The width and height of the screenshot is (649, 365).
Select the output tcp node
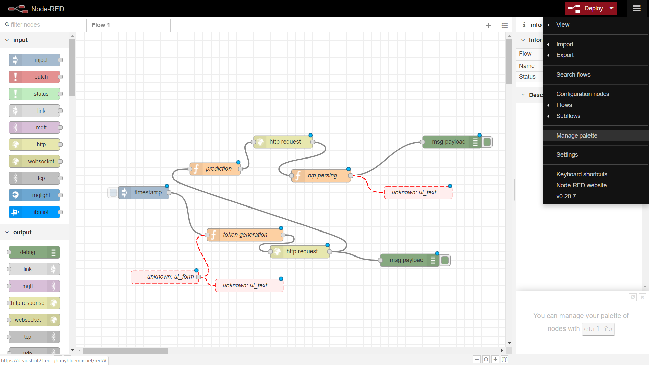tap(34, 337)
